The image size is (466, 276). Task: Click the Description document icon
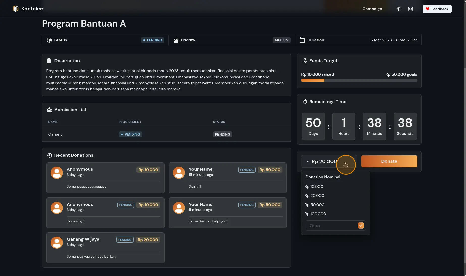pyautogui.click(x=49, y=61)
